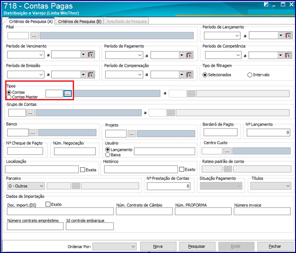Expand Período de Pagamento start date dropdown
This screenshot has height=253, width=296.
(140, 55)
